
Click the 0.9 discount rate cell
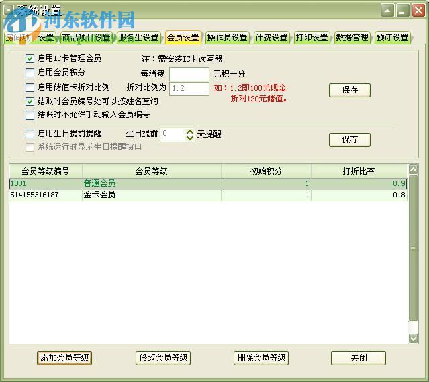coord(359,183)
